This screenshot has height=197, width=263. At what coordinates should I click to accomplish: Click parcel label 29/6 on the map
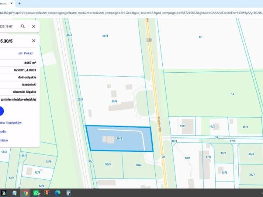click(114, 101)
